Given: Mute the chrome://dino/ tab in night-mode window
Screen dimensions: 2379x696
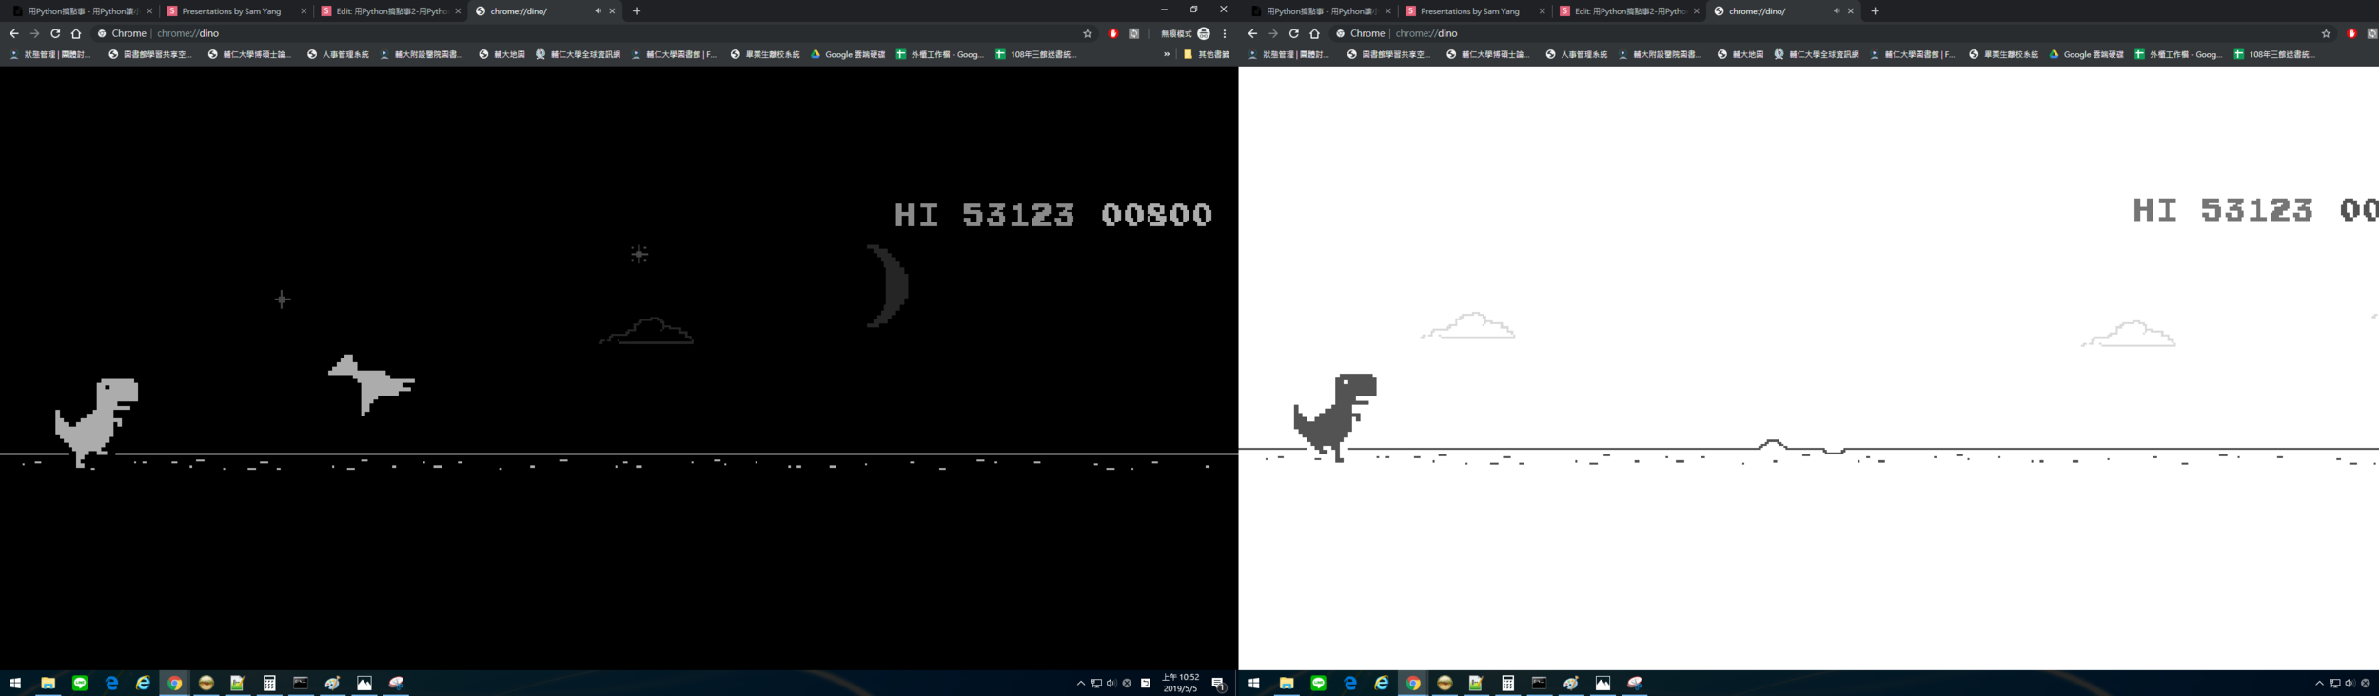Looking at the screenshot, I should [599, 11].
